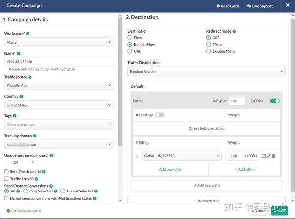This screenshot has width=295, height=219.
Task: Click help icon next to Send Postbacks
Action: pyautogui.click(x=44, y=172)
